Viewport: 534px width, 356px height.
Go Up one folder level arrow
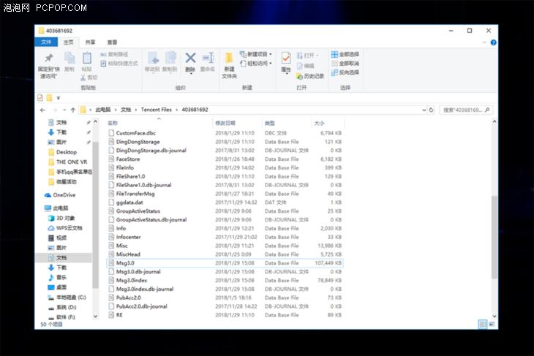(x=73, y=110)
